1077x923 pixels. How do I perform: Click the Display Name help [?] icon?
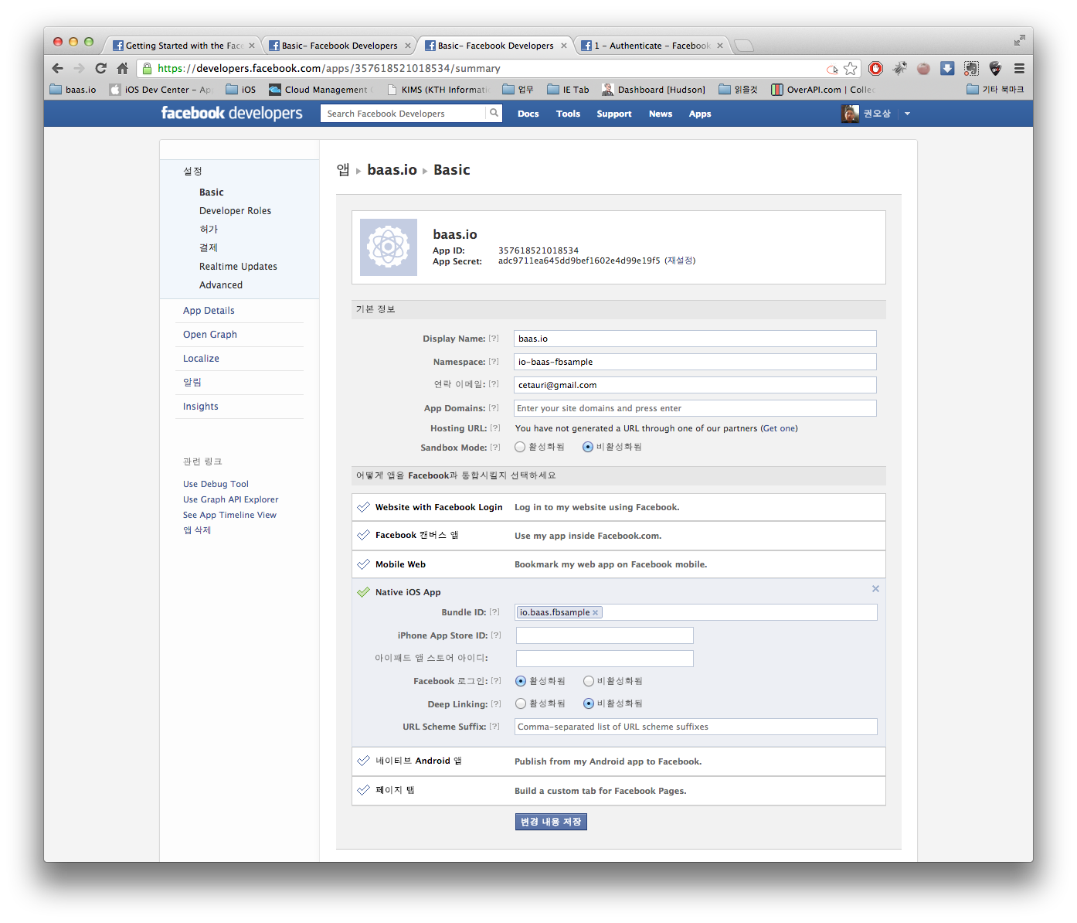click(x=494, y=339)
